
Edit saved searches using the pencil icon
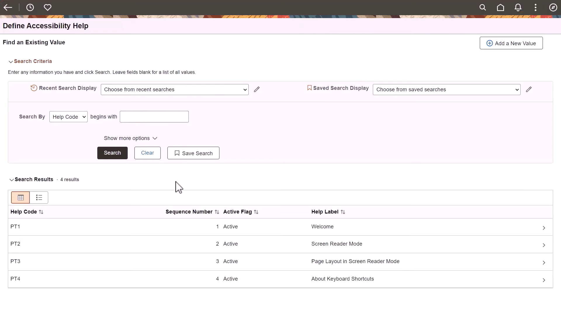pyautogui.click(x=529, y=90)
